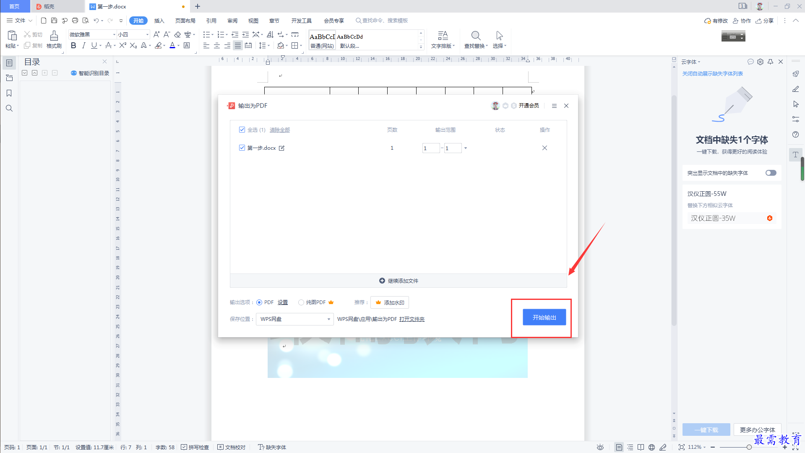805x453 pixels.
Task: Toggle the 全选 checkbox
Action: click(x=242, y=130)
